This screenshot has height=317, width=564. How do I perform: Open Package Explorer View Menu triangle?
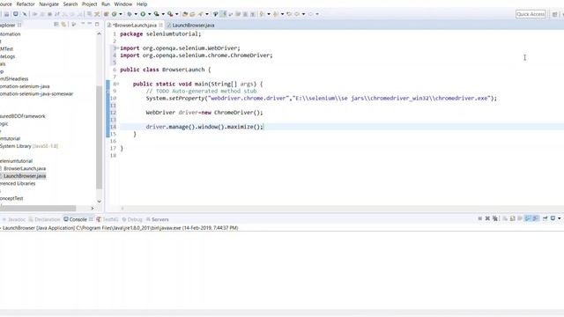(x=74, y=24)
